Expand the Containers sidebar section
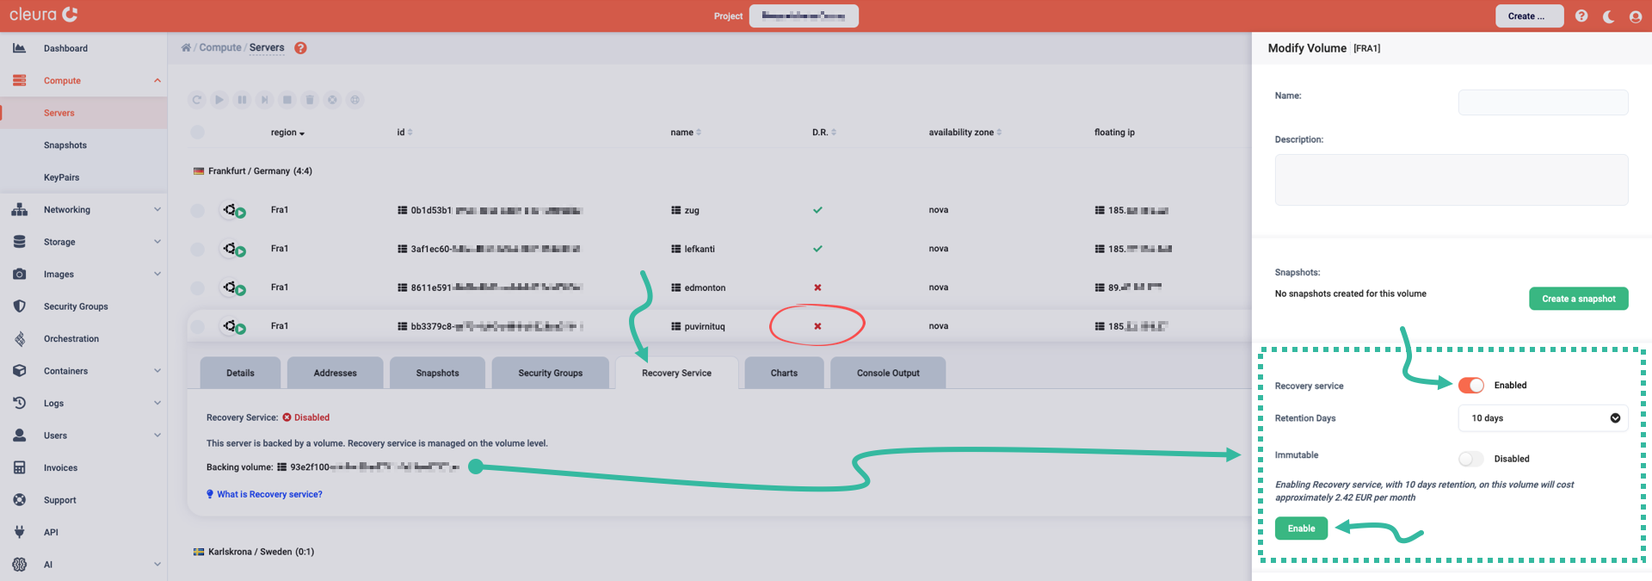This screenshot has height=581, width=1652. tap(157, 371)
